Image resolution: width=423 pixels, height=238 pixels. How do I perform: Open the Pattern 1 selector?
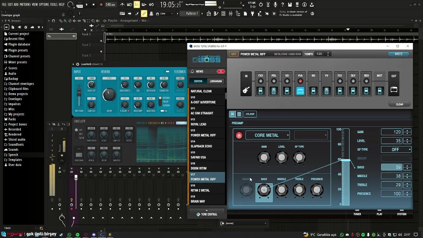point(192,14)
